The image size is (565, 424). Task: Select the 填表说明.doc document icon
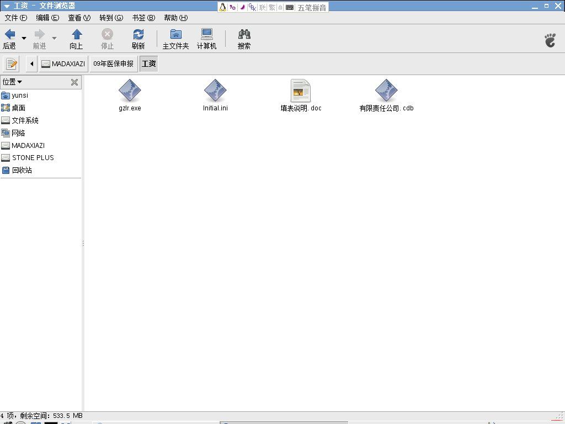[x=301, y=91]
